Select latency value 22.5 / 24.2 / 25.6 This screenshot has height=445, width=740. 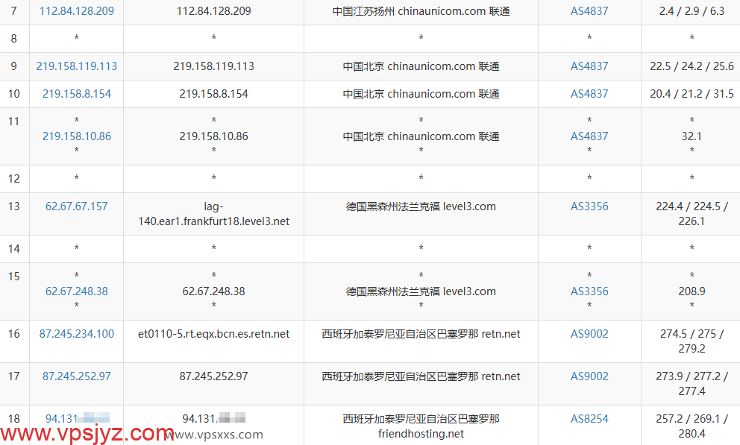pos(692,66)
